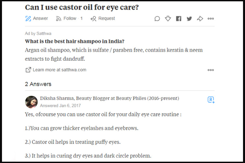Click the share arrow icon
The width and height of the screenshot is (245, 163).
pyautogui.click(x=200, y=18)
